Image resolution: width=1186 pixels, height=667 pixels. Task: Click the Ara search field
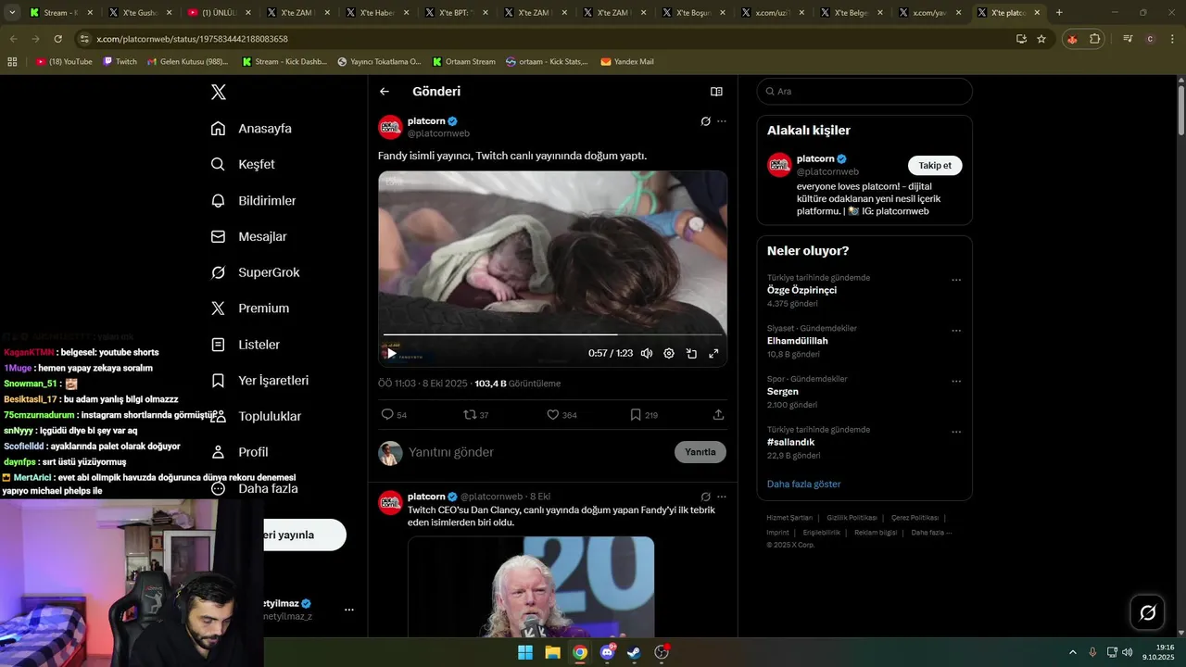tap(864, 92)
